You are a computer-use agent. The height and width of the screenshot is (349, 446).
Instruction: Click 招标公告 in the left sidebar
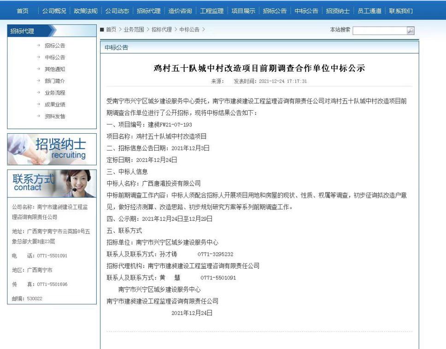tap(55, 46)
